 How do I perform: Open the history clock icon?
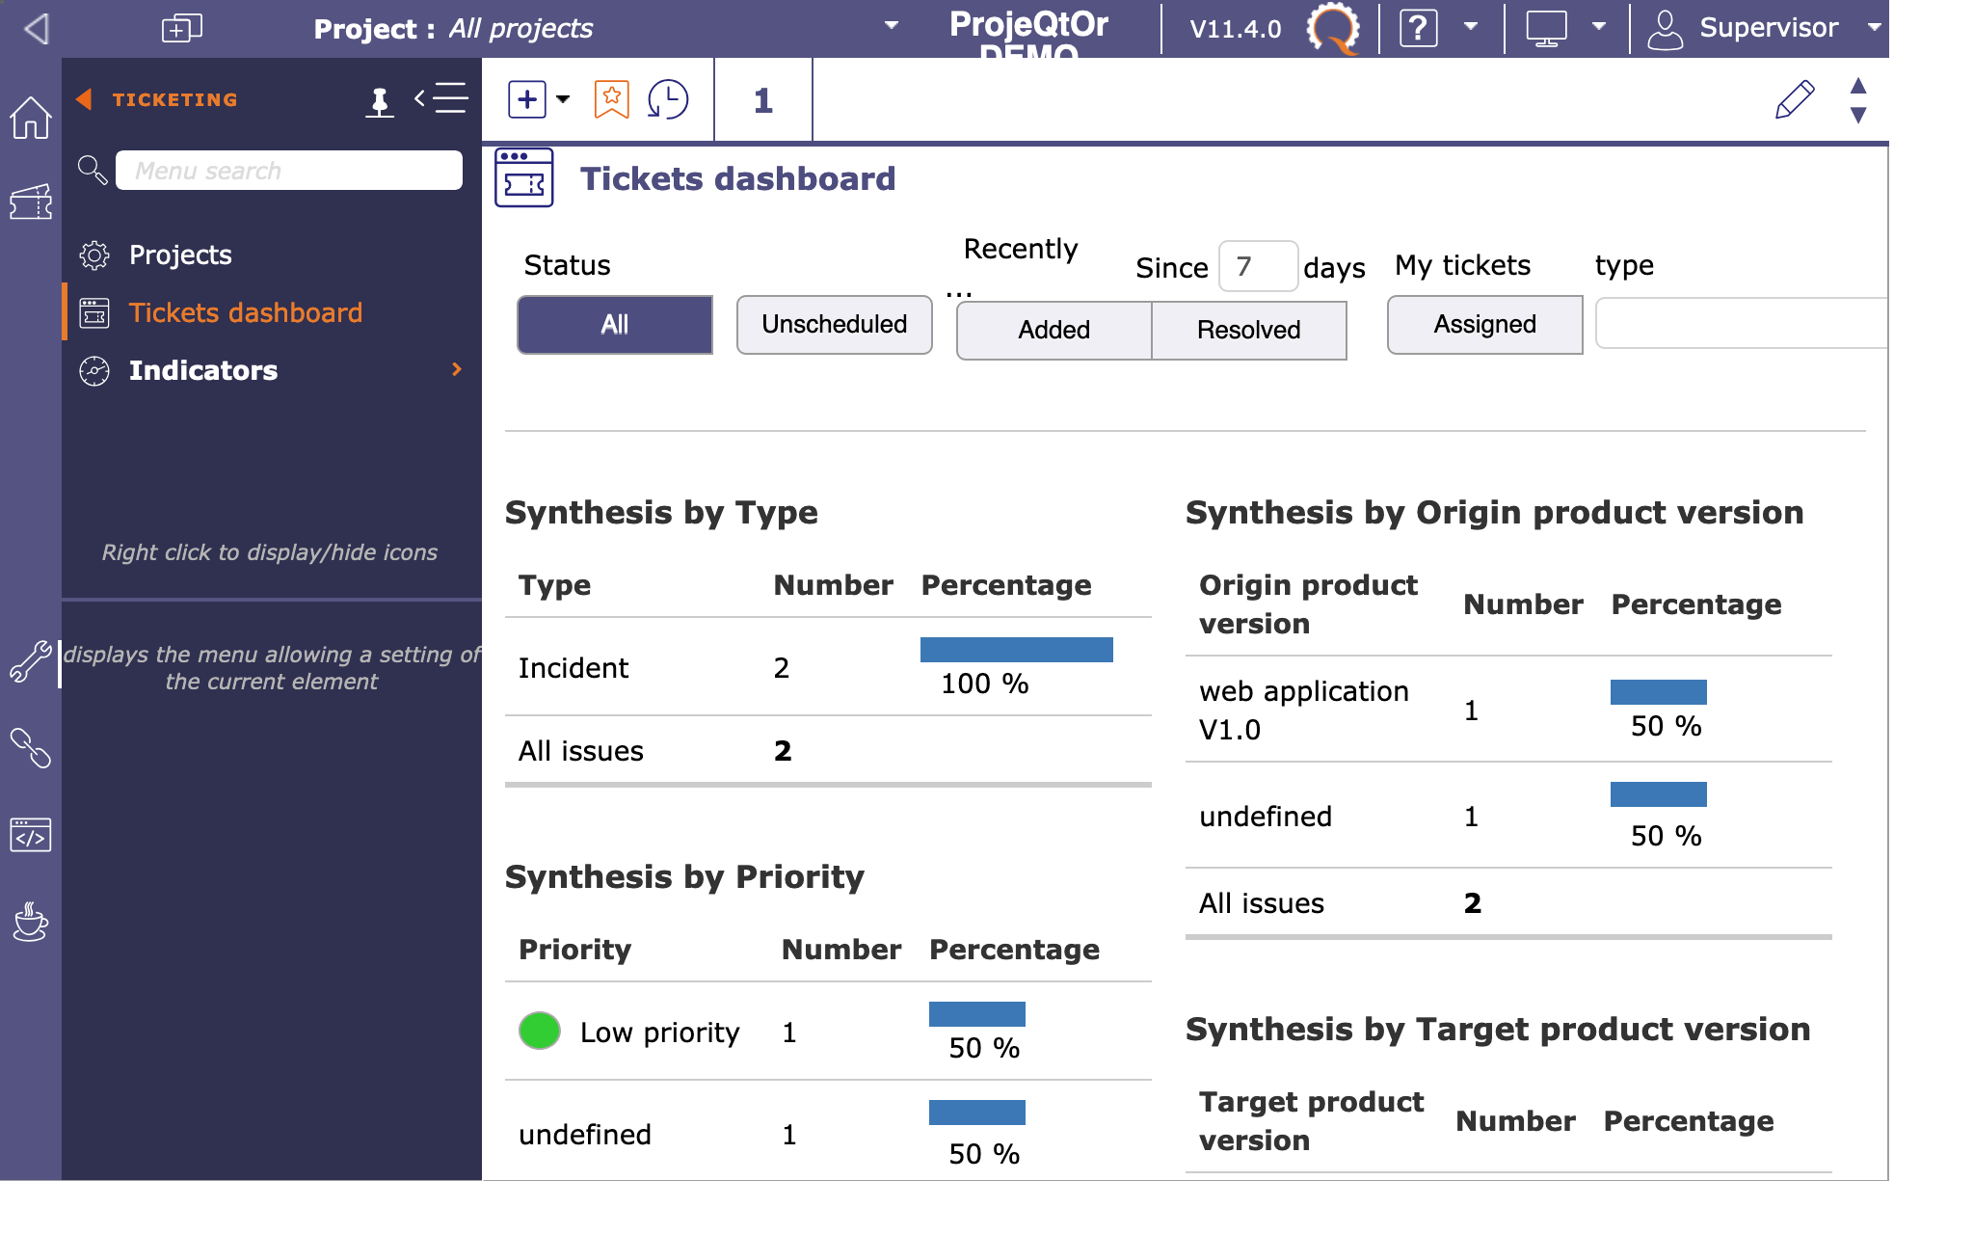click(667, 99)
